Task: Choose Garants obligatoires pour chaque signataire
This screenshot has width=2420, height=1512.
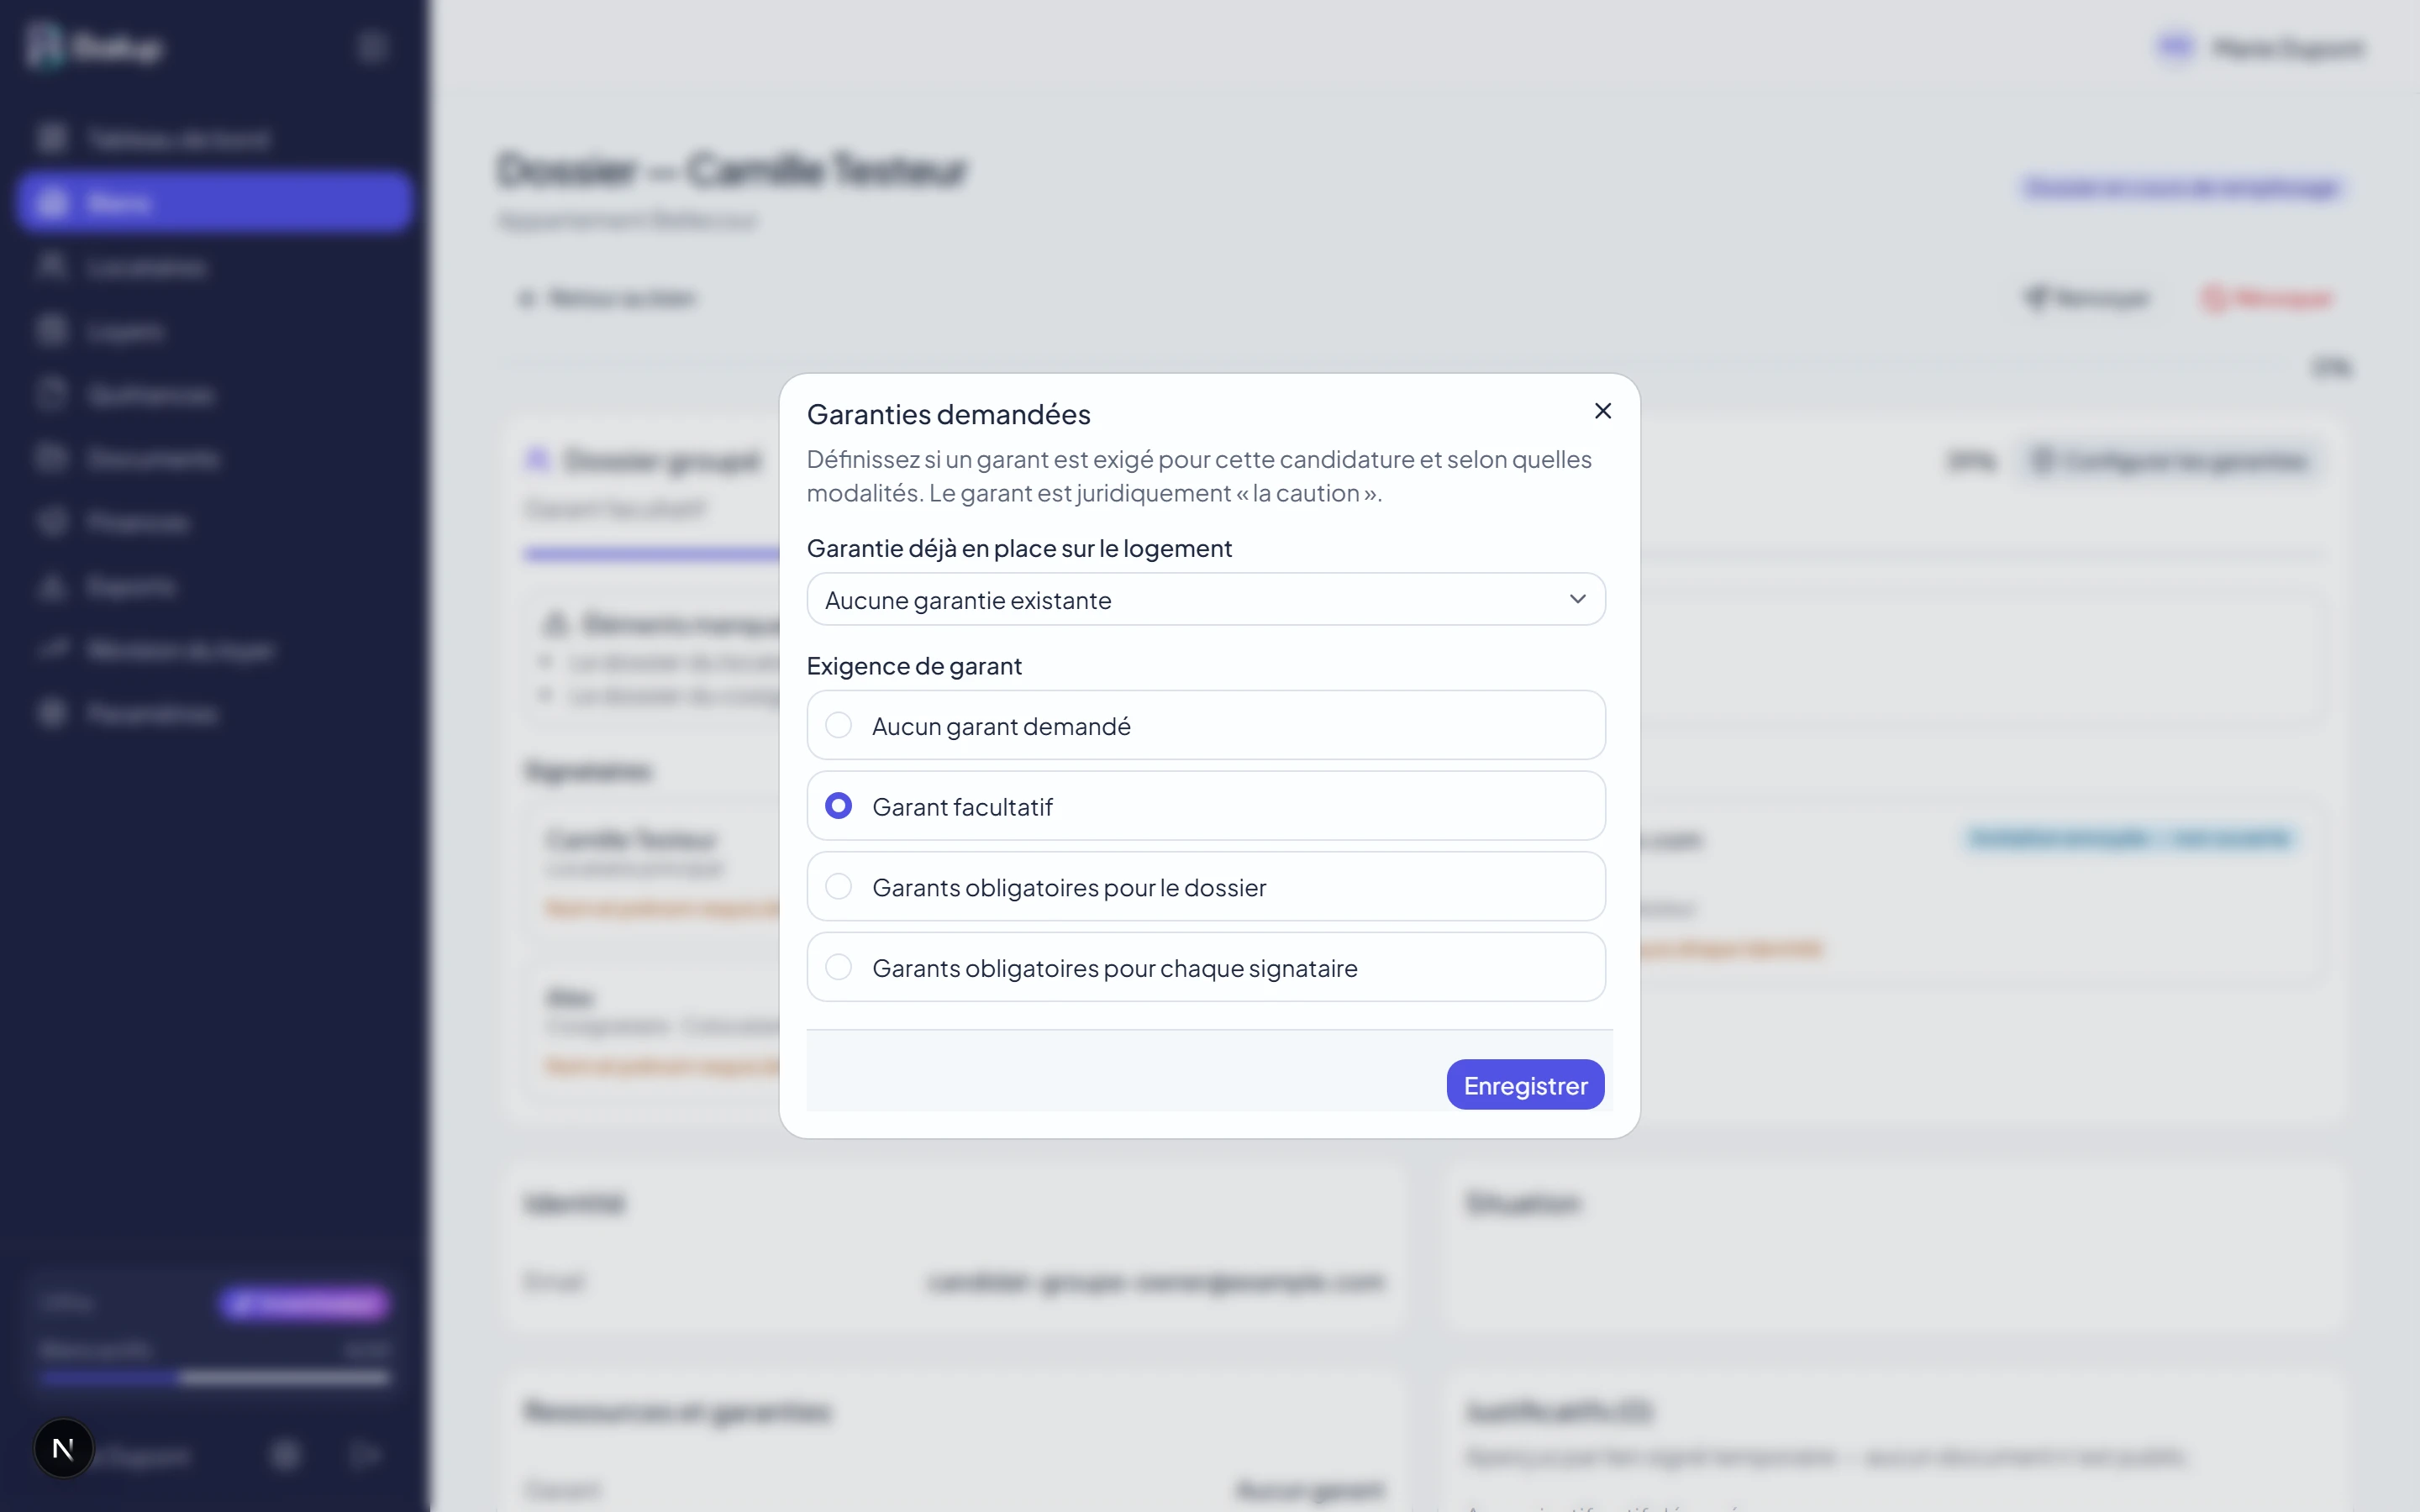Action: click(1206, 967)
